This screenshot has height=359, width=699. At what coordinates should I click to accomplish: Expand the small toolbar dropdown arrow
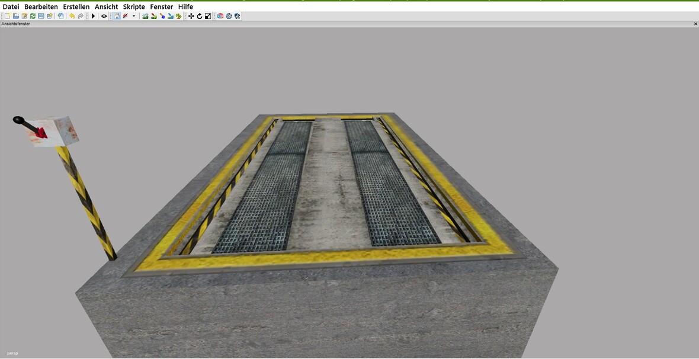pos(134,16)
